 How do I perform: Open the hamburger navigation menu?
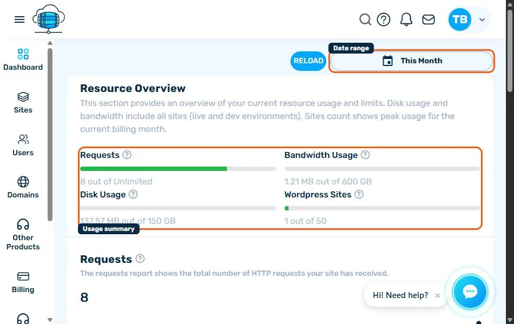[x=19, y=19]
